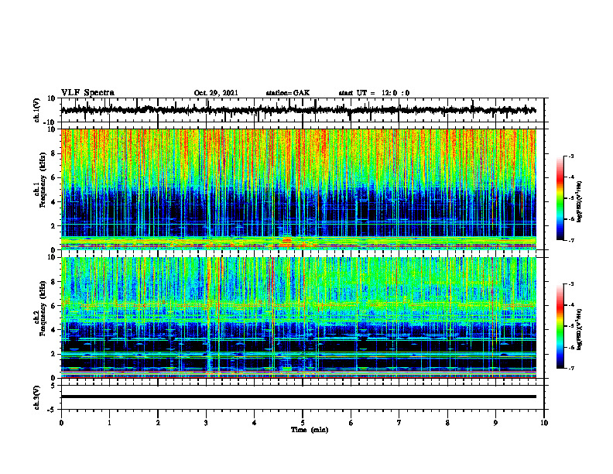Click the "-5" tick on ch.3(V) axis
This screenshot has width=613, height=474.
[53, 410]
